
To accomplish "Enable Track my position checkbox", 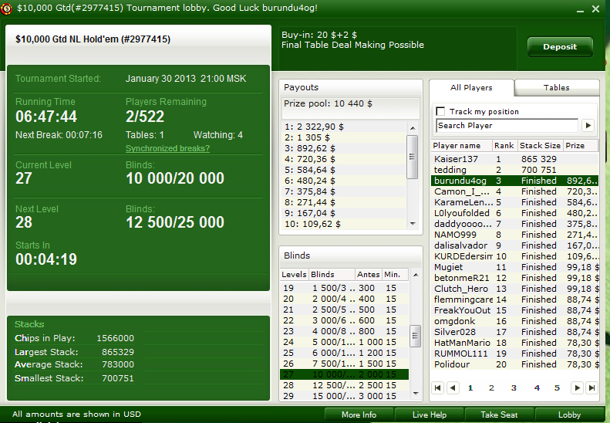I will (440, 111).
